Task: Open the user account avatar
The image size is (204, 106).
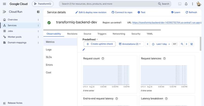Action: coord(199,4)
